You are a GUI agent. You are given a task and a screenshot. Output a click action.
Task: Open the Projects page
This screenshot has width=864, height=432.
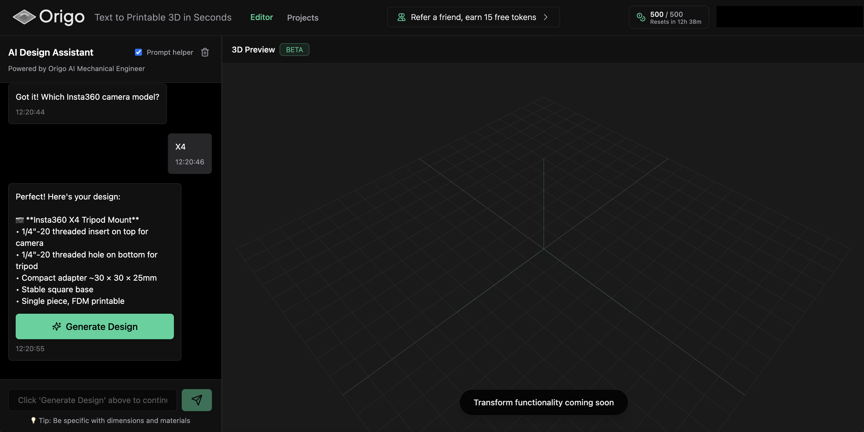tap(303, 17)
